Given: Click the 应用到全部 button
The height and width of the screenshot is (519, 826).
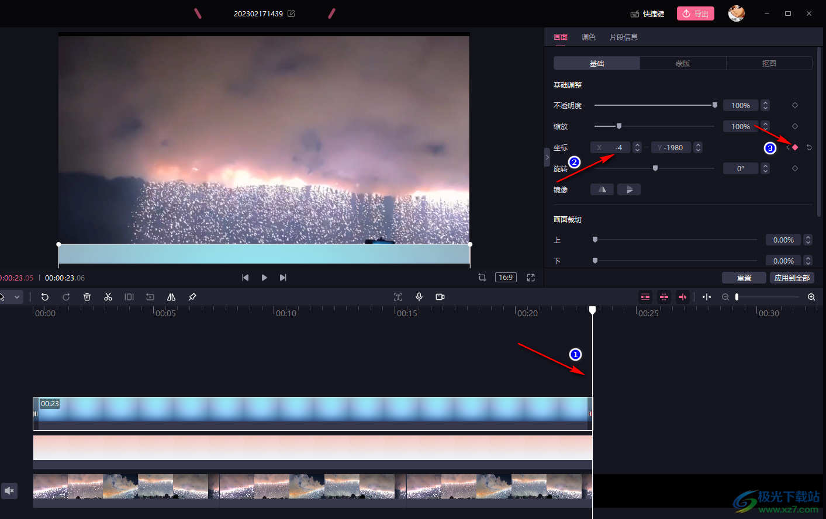Looking at the screenshot, I should pyautogui.click(x=792, y=278).
